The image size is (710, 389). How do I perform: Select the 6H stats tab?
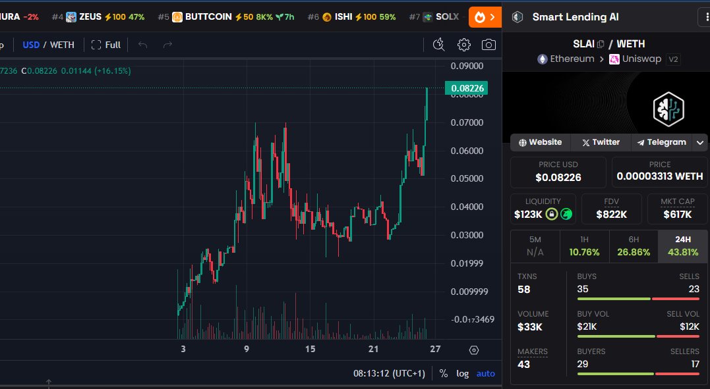coord(634,246)
